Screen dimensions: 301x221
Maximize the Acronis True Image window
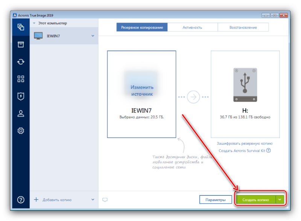tap(275, 15)
